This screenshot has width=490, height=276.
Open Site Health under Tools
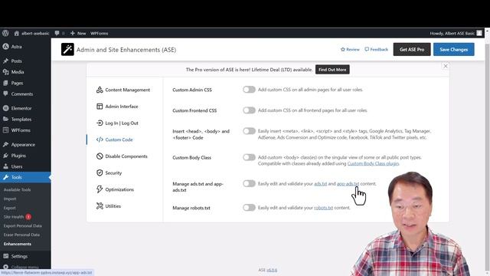14,217
